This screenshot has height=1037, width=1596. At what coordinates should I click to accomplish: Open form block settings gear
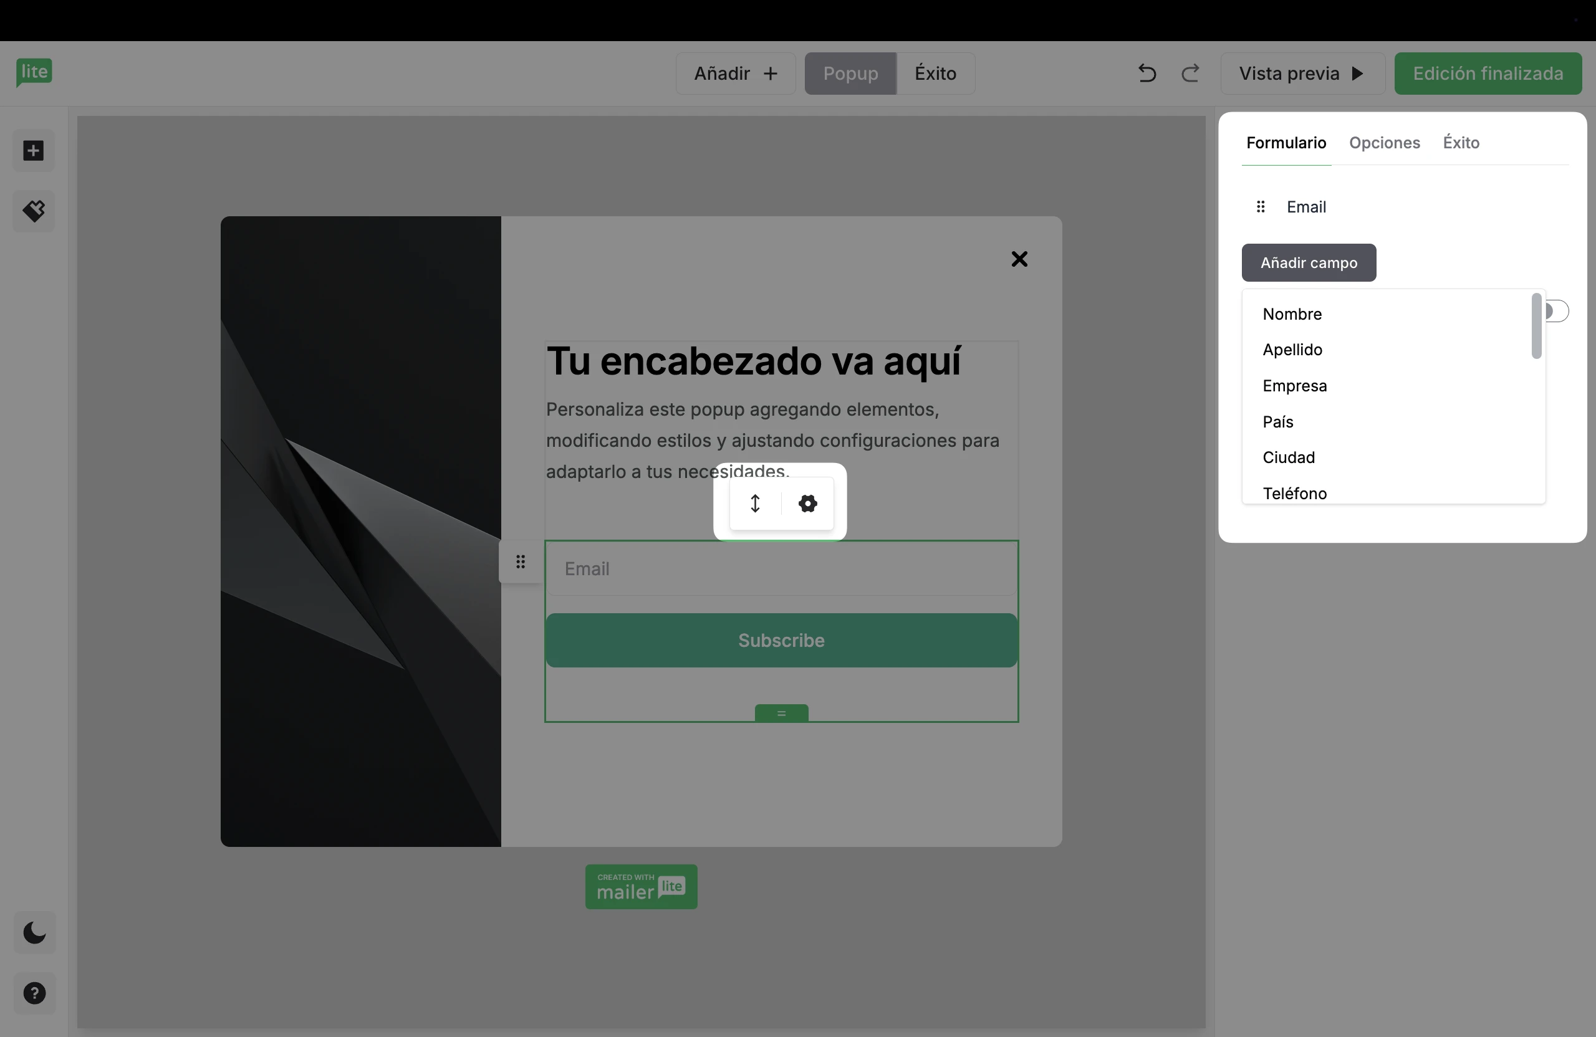807,504
